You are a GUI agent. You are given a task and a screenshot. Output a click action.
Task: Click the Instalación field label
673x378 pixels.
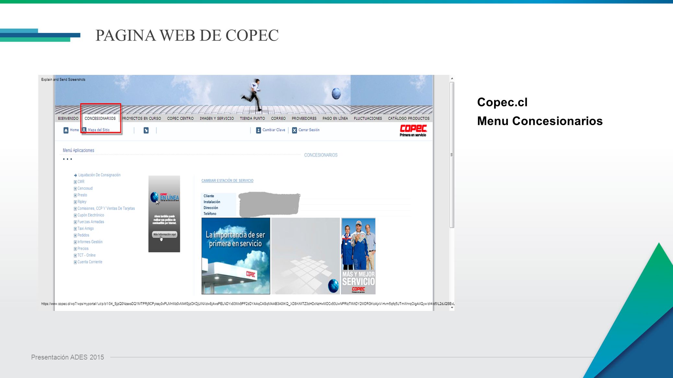[212, 202]
